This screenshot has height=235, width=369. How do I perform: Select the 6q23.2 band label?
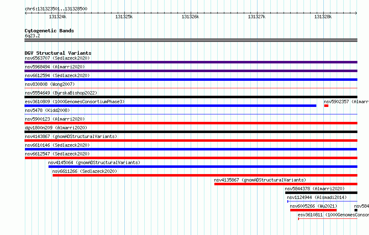[32, 36]
